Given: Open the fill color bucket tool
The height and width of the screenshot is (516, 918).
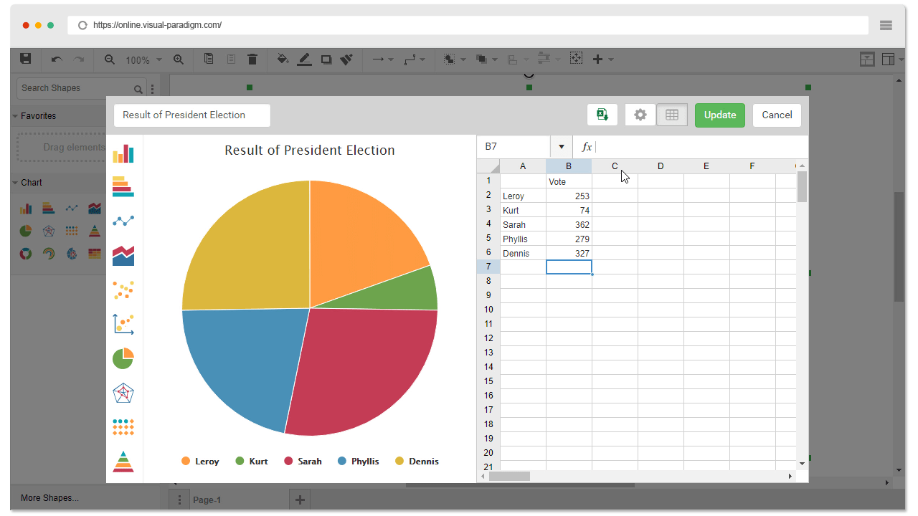Looking at the screenshot, I should 283,59.
